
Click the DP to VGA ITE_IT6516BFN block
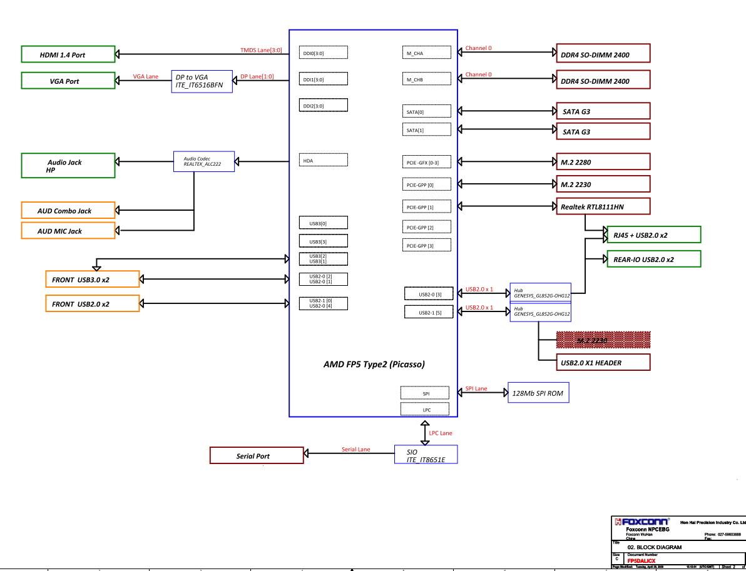202,81
